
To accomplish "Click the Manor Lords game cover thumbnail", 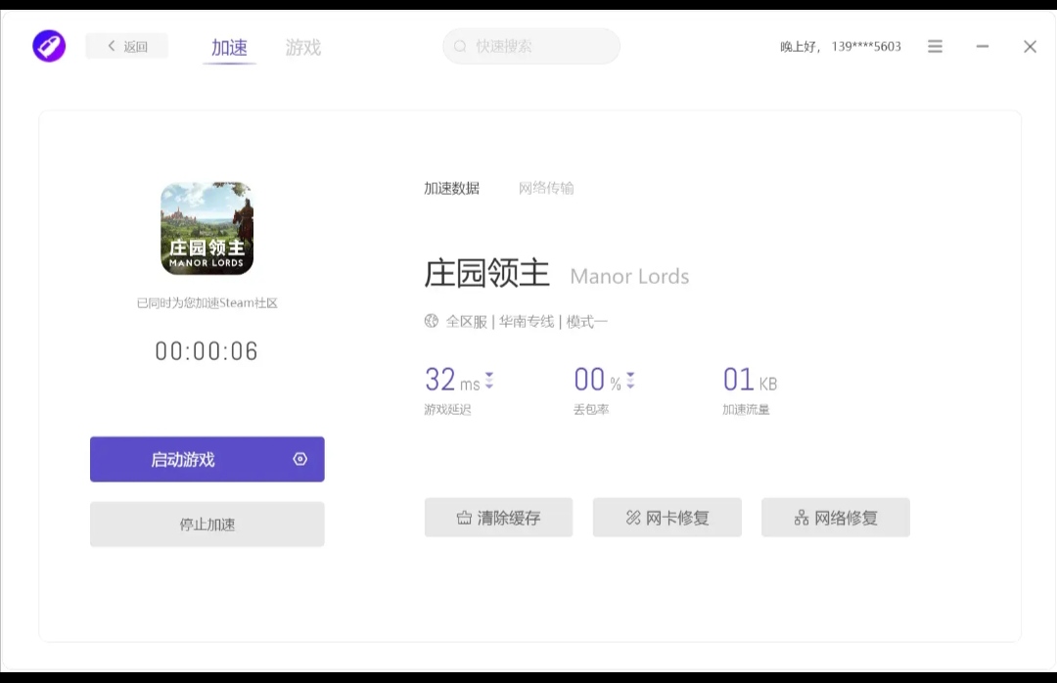I will [x=207, y=228].
